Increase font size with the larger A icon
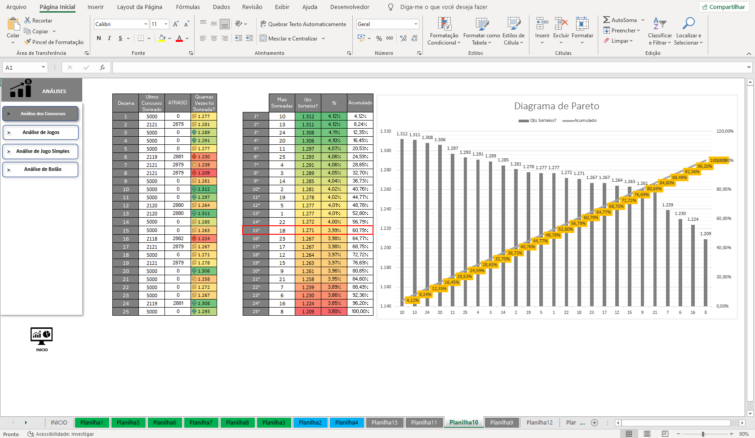The image size is (755, 438). pos(176,24)
